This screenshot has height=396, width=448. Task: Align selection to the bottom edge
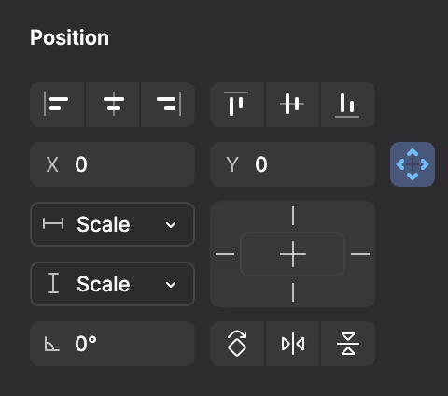coord(348,105)
